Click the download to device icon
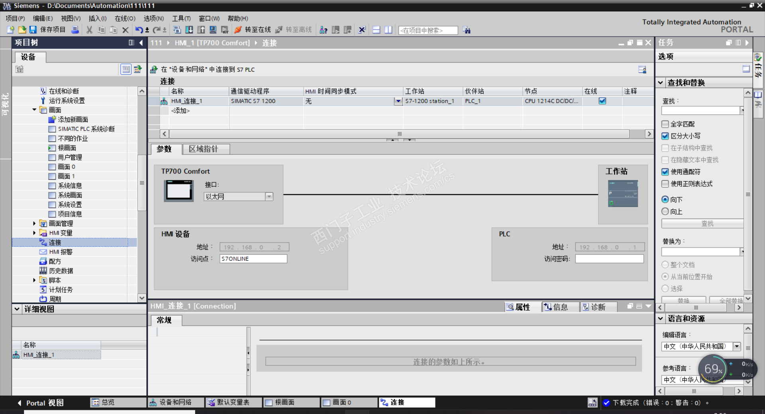 pos(189,30)
